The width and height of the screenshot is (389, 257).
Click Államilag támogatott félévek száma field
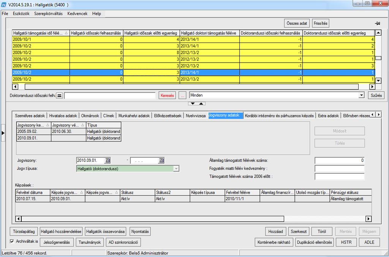[x=340, y=160]
